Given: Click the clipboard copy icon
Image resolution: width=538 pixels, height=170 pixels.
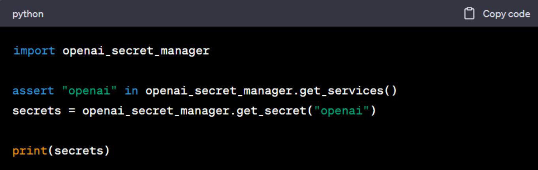Looking at the screenshot, I should point(469,14).
